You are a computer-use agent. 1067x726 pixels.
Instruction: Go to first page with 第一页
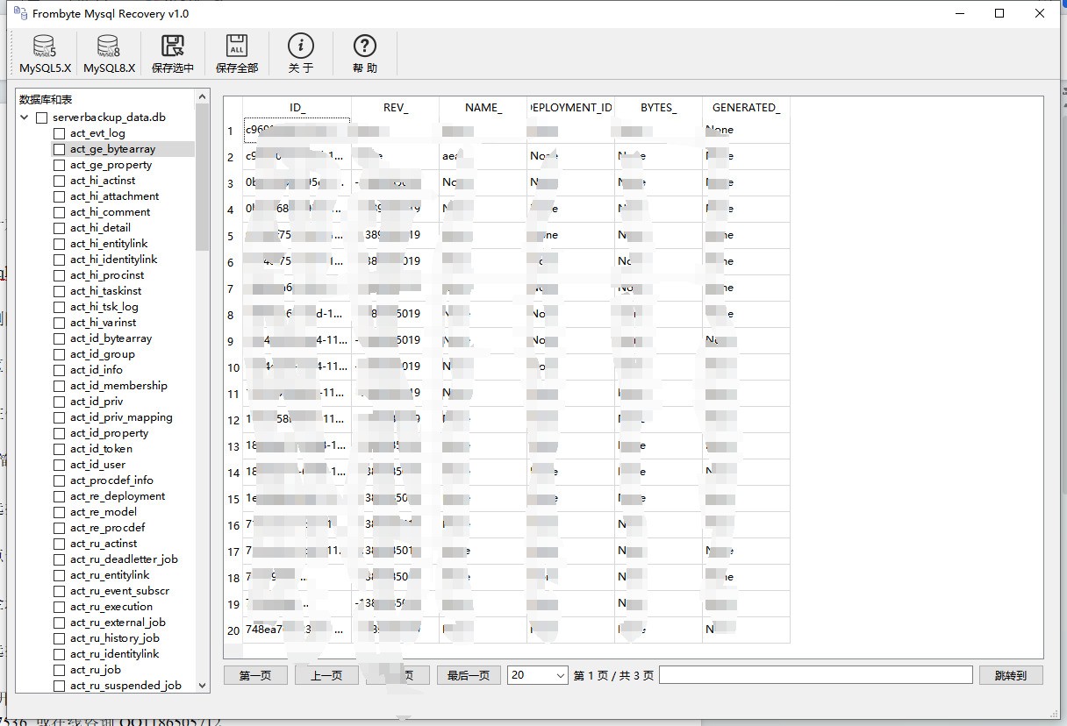click(x=255, y=675)
